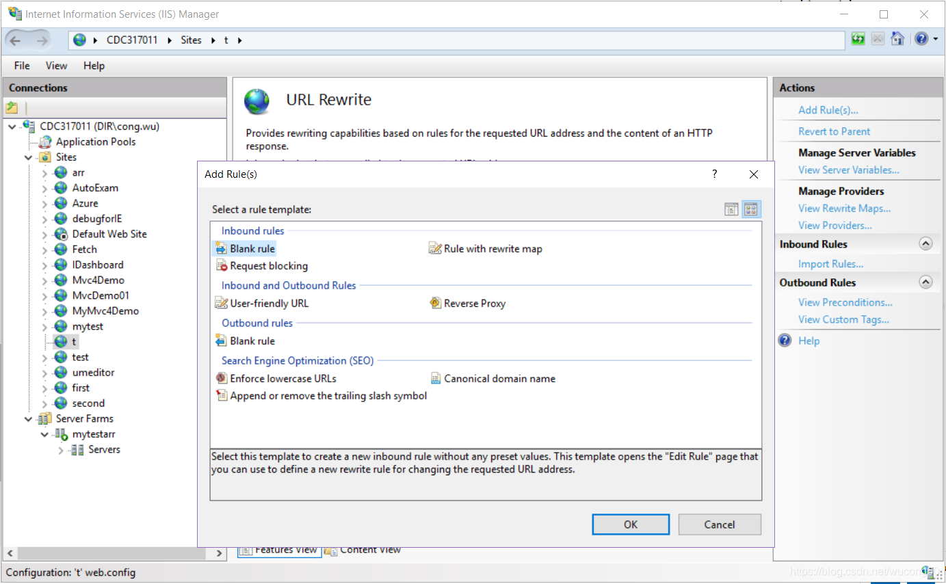Expand the AutoExam site node
Screen dimensions: 946x584
coord(44,188)
